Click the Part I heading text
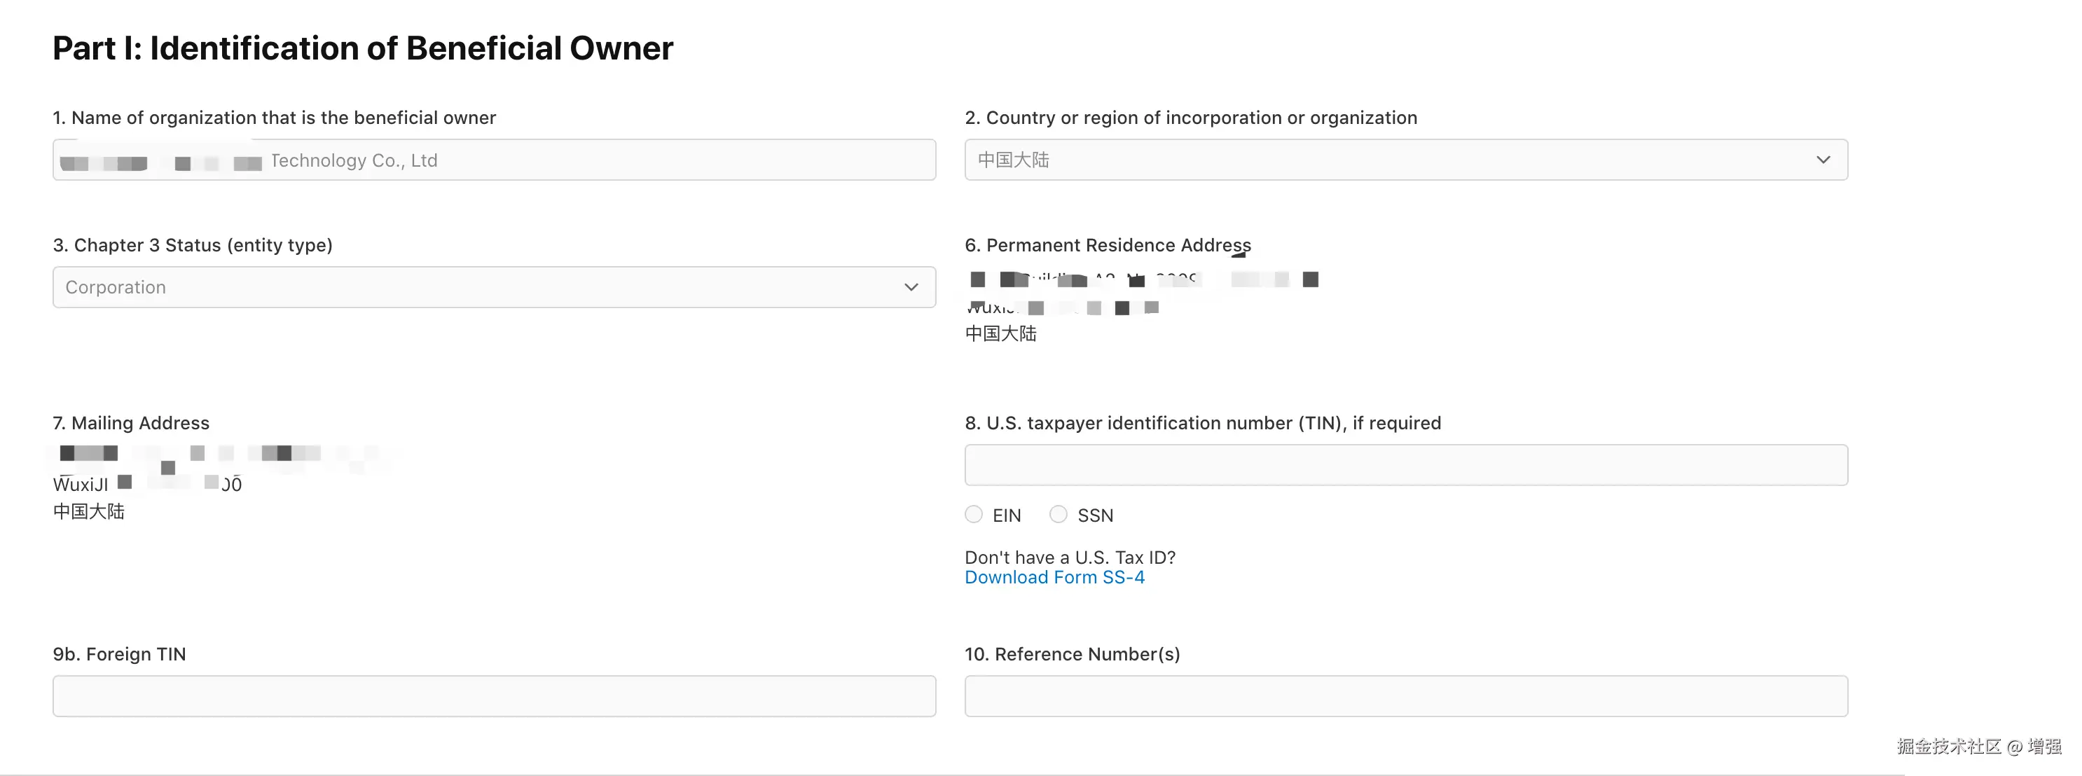2082x776 pixels. tap(363, 48)
